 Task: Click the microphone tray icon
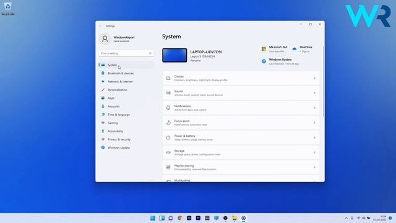pos(352,218)
